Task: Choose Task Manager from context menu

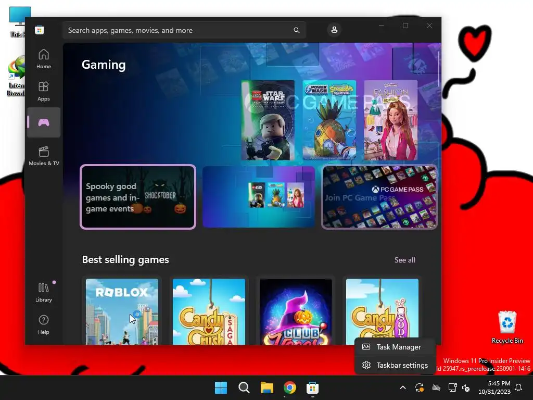Action: (x=395, y=347)
